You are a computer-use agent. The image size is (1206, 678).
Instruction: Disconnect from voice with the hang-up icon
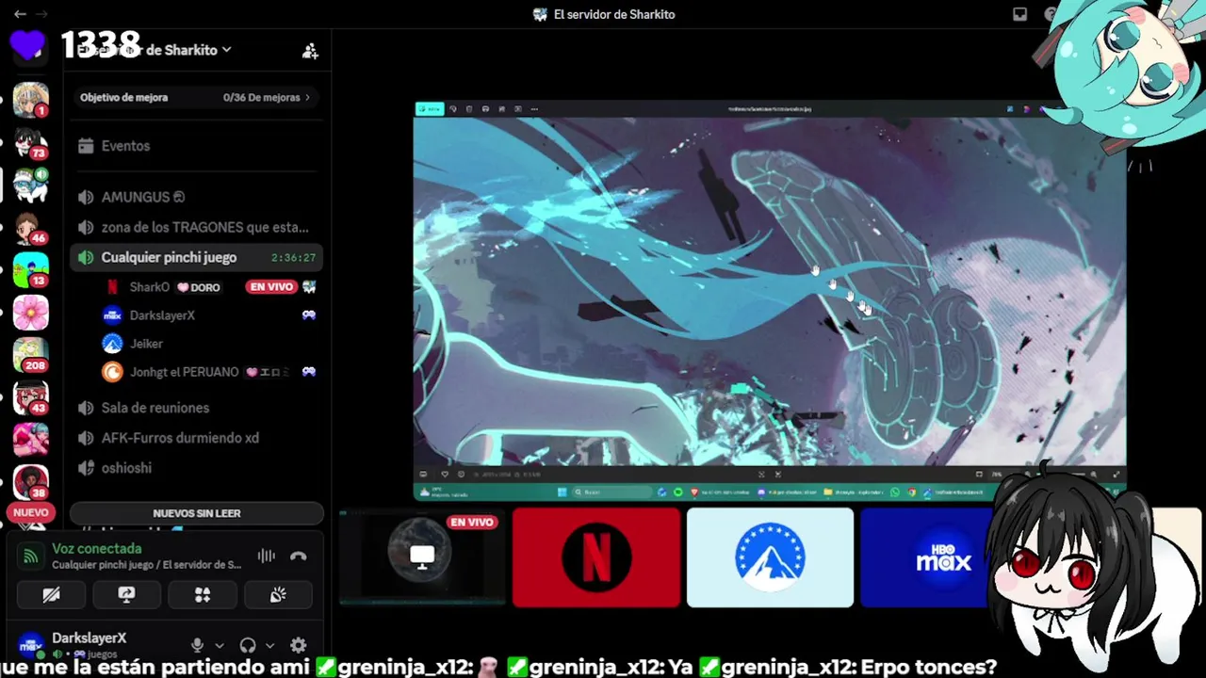299,556
